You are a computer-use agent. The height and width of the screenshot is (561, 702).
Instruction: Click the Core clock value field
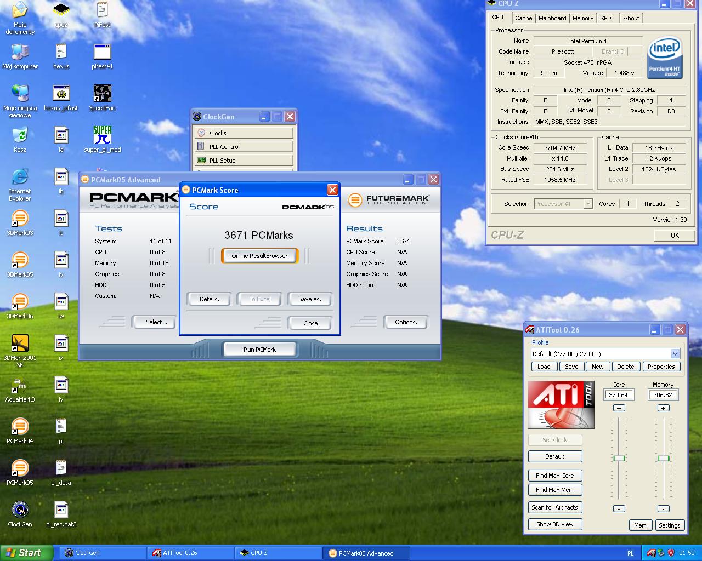coord(619,395)
